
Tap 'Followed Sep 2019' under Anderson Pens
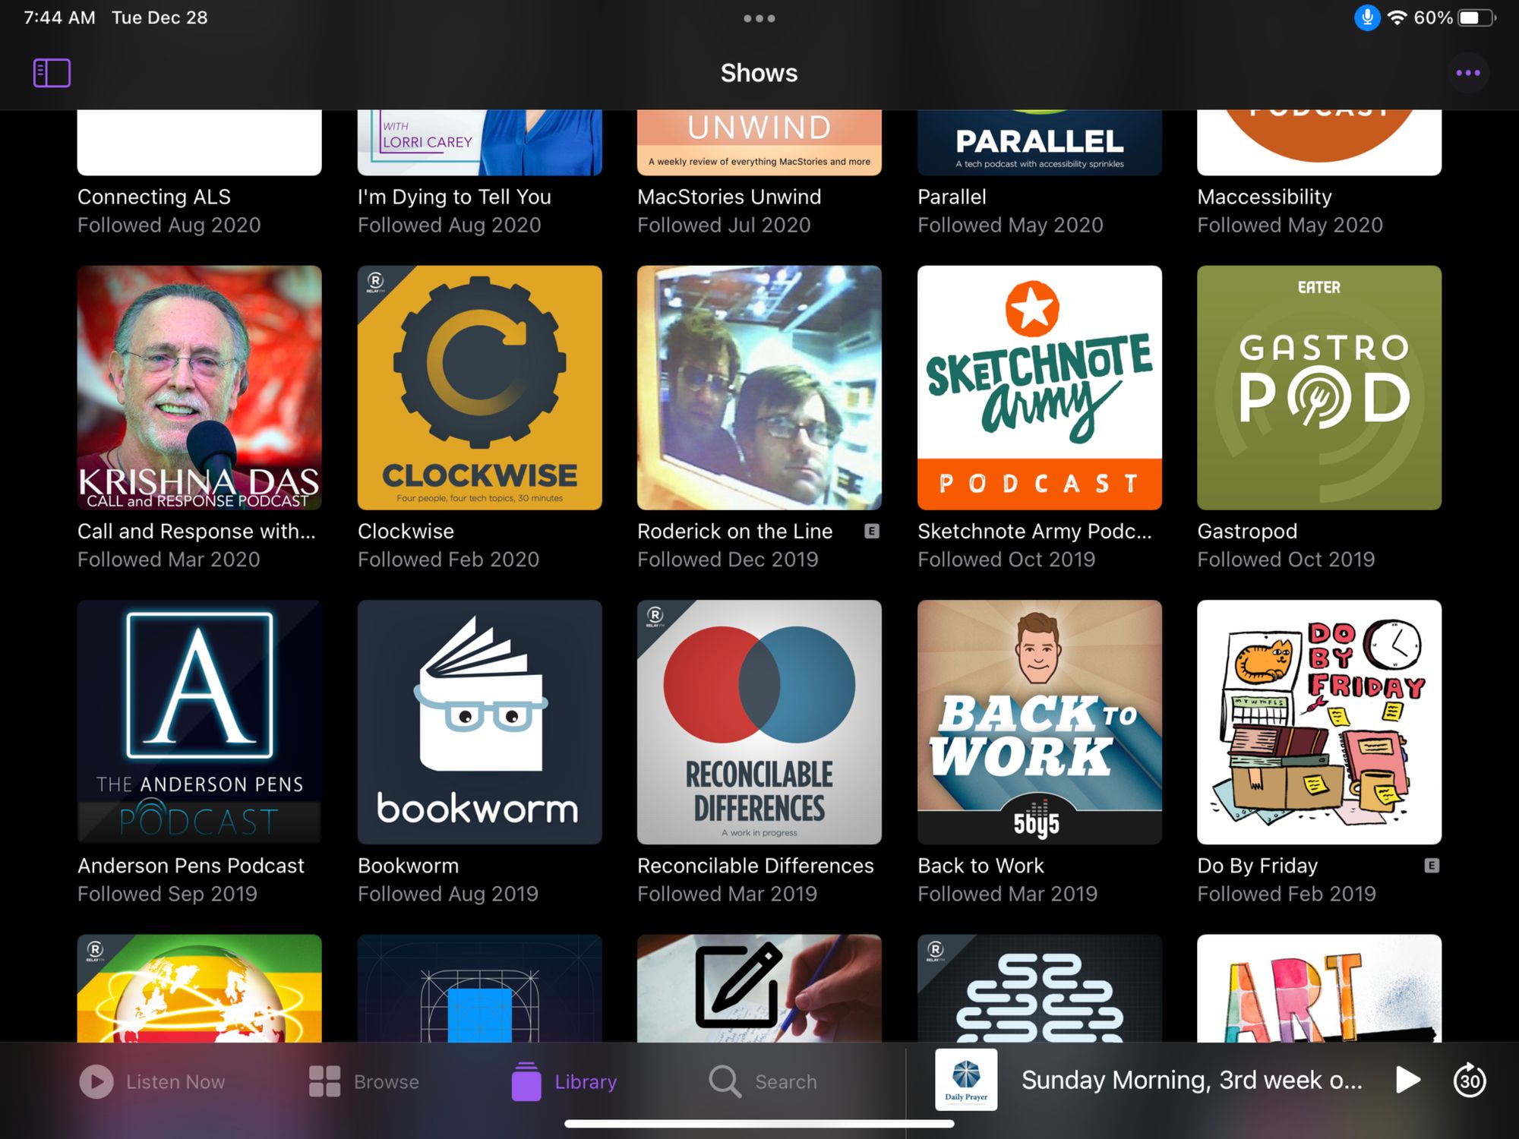point(167,894)
